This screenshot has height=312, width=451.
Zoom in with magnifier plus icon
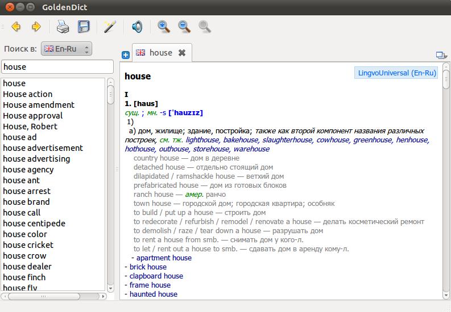point(164,27)
